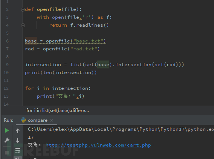Collapse the openfile function fold marker
Viewport: 214px width, 159px height.
point(23,9)
